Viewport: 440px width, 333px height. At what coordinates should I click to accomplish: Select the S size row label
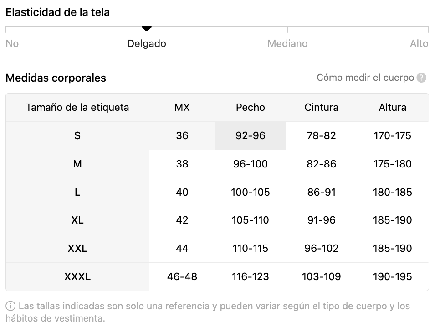[x=77, y=136]
